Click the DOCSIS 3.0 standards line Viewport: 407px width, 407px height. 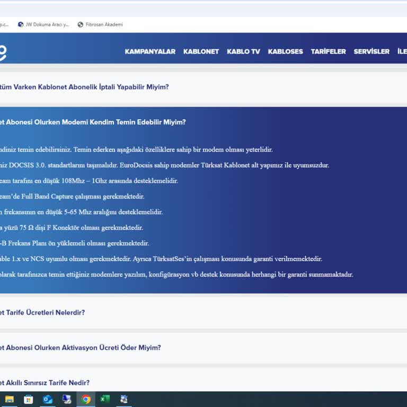tap(165, 165)
